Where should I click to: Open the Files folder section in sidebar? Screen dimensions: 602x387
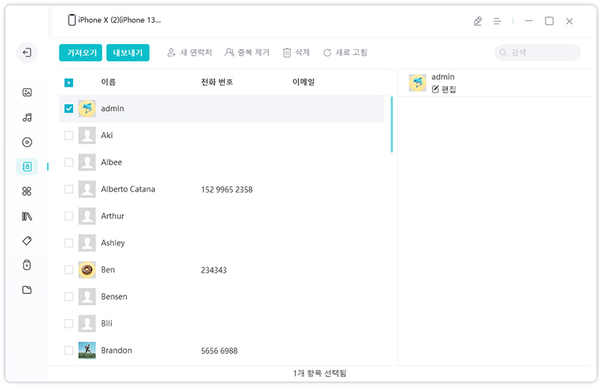point(27,290)
